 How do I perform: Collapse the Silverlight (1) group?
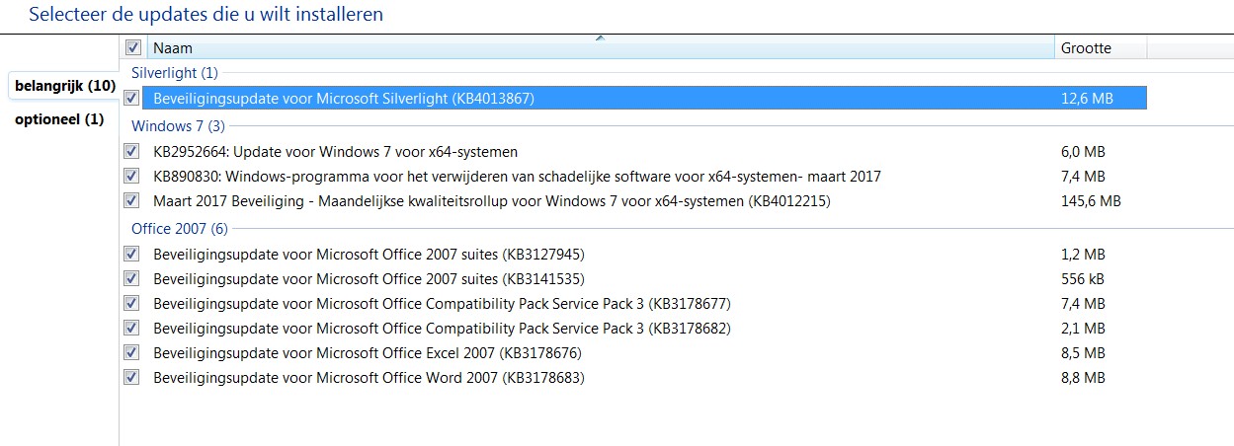coord(175,72)
